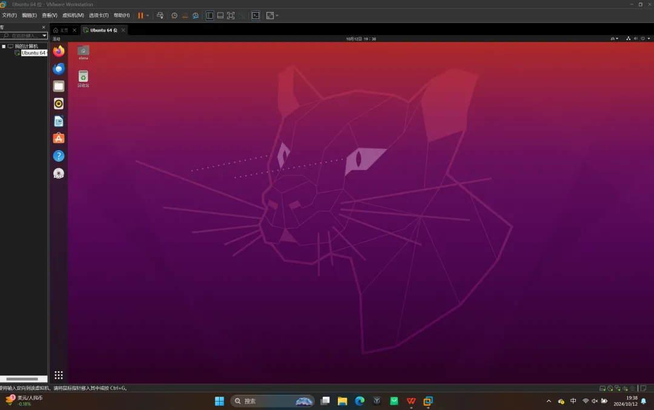The width and height of the screenshot is (654, 410).
Task: Pause the virtual machine with the orange button
Action: coord(140,15)
